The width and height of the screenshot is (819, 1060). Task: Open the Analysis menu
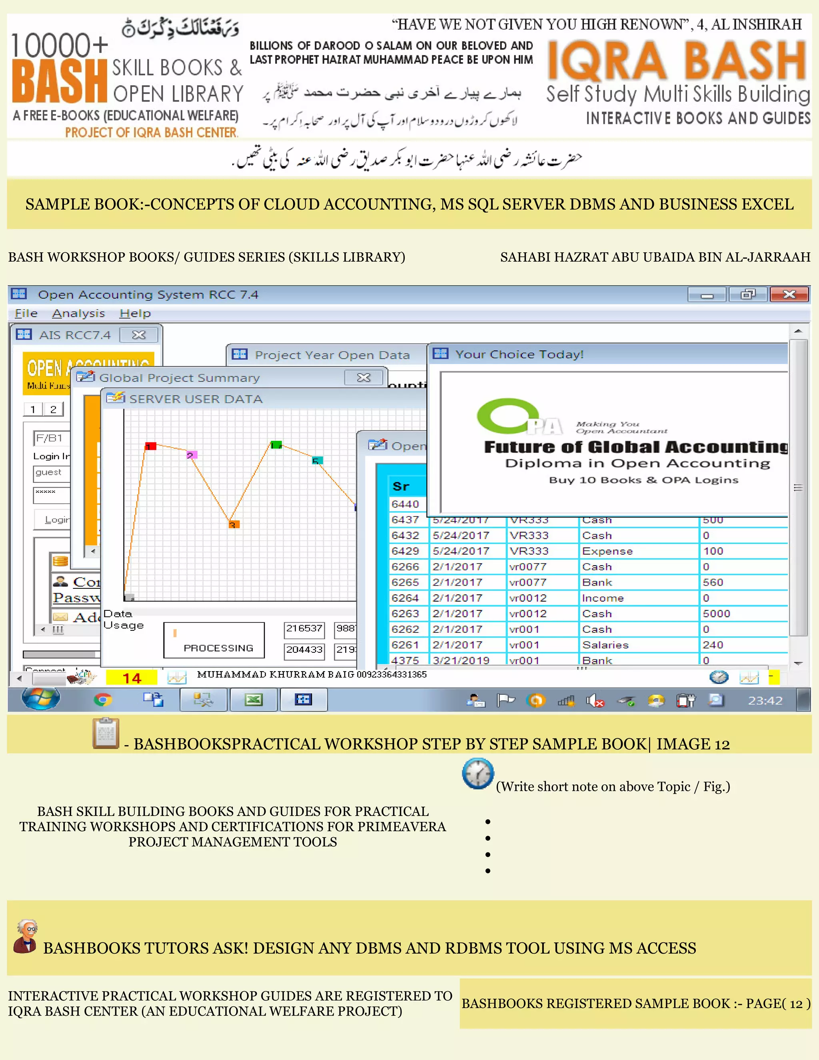pyautogui.click(x=78, y=314)
